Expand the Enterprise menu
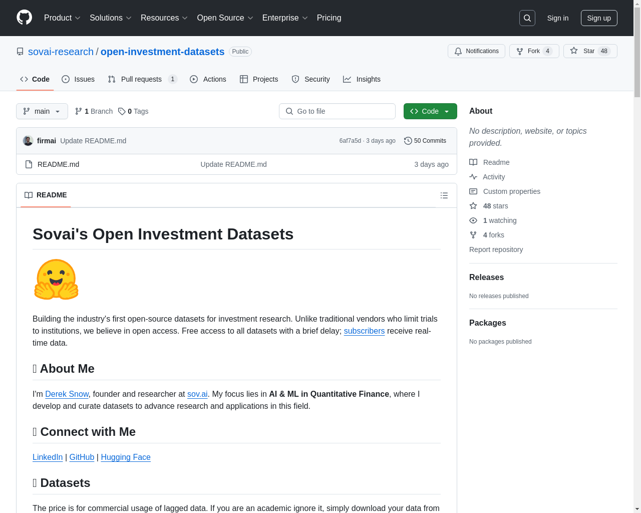The width and height of the screenshot is (641, 513). coord(285,18)
